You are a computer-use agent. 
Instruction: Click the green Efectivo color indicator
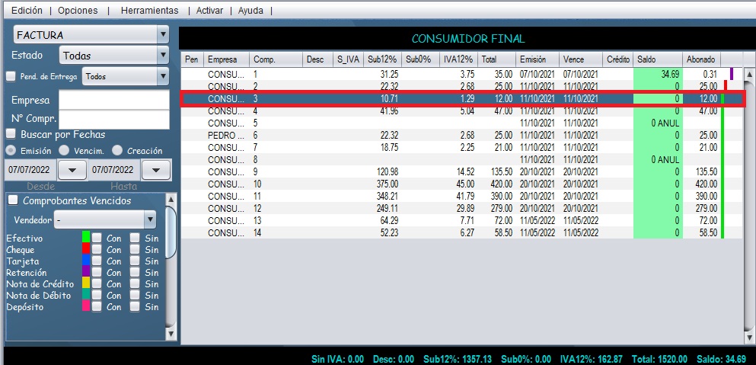click(x=86, y=238)
